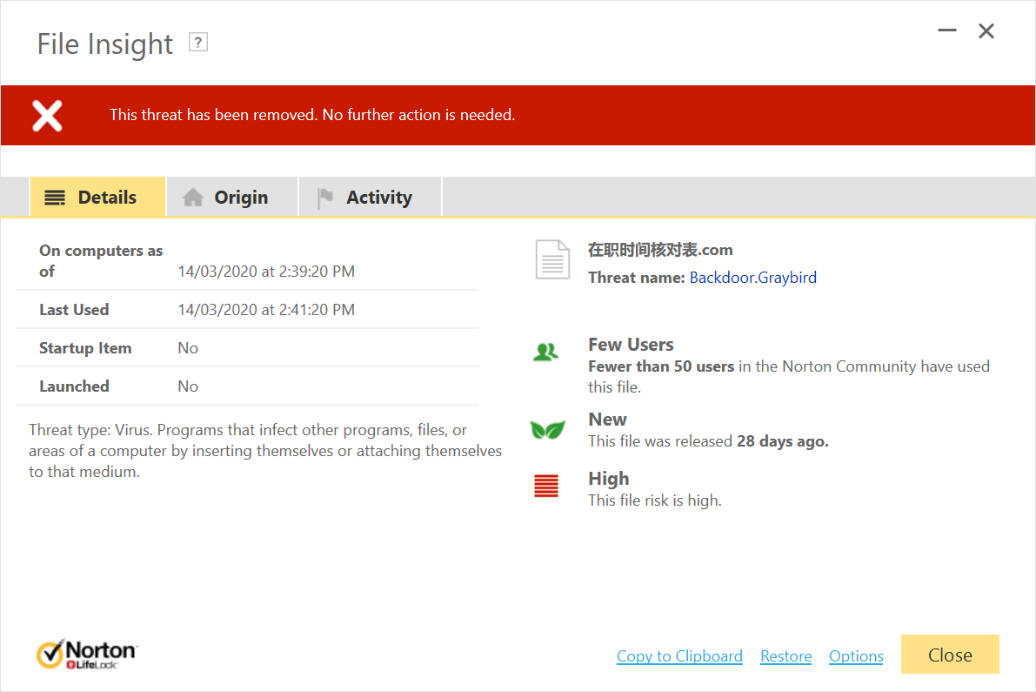Image resolution: width=1036 pixels, height=692 pixels.
Task: Minimize the File Insight window
Action: point(947,31)
